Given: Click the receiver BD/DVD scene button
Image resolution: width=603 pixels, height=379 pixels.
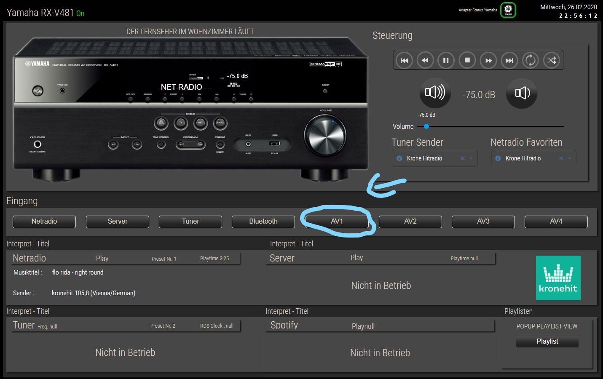Looking at the screenshot, I should coord(161,123).
